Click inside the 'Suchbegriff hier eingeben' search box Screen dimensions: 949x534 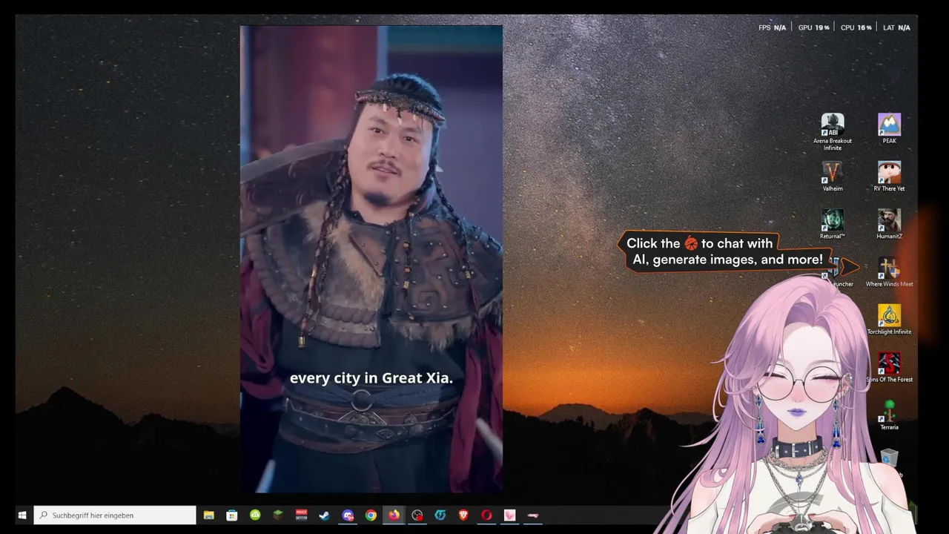coord(115,515)
